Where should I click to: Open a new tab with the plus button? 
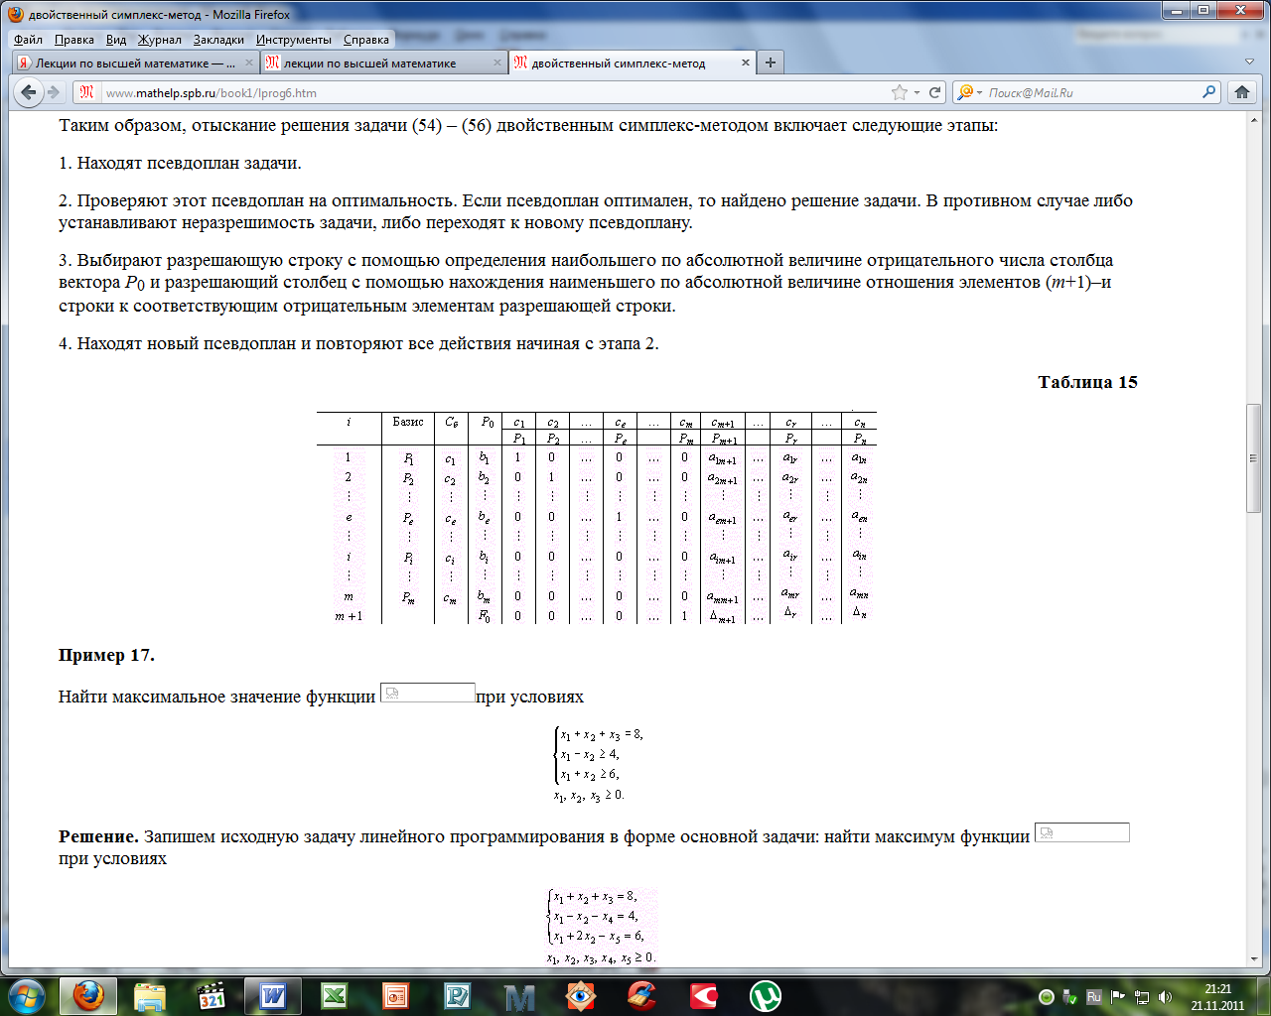(770, 63)
